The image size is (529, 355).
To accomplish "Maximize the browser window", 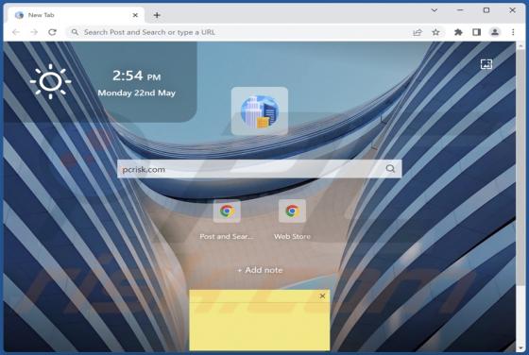I will [486, 10].
